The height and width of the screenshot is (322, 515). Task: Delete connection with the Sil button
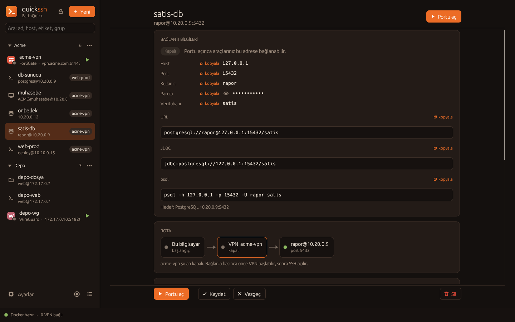click(x=451, y=294)
